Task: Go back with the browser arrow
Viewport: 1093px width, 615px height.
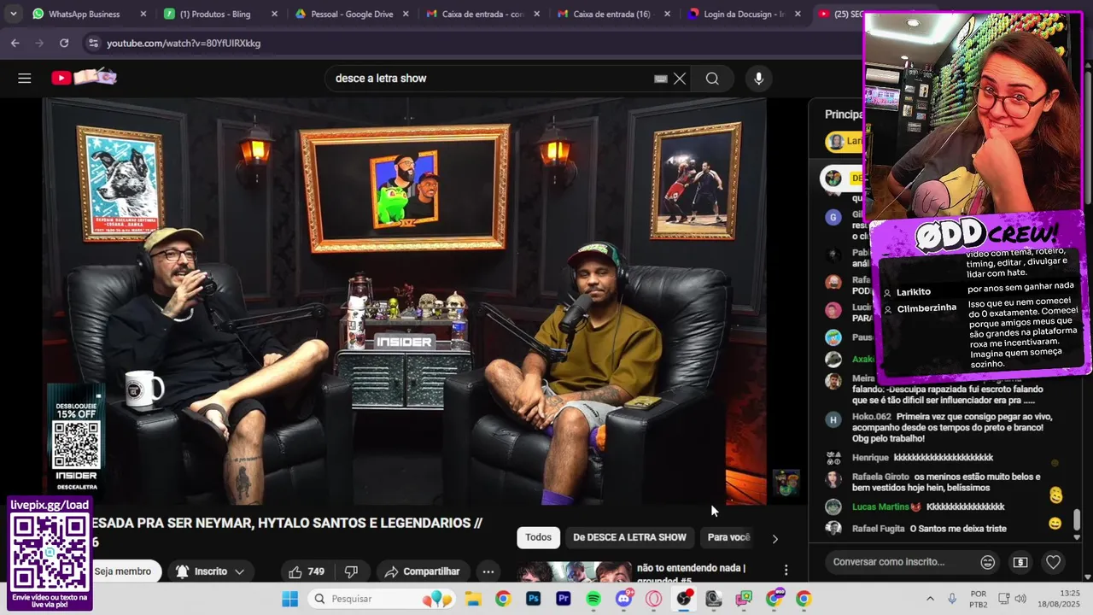Action: (15, 43)
